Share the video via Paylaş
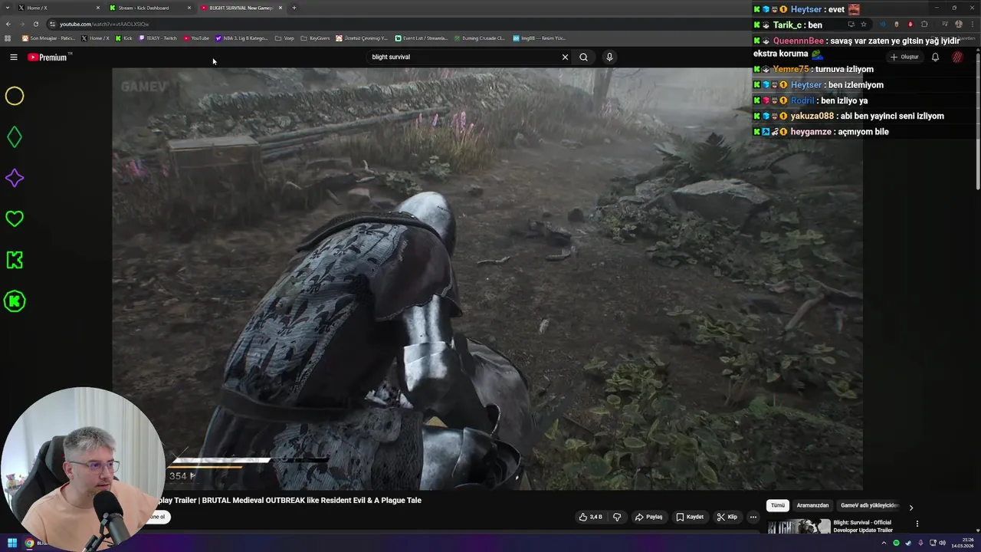 coord(648,517)
